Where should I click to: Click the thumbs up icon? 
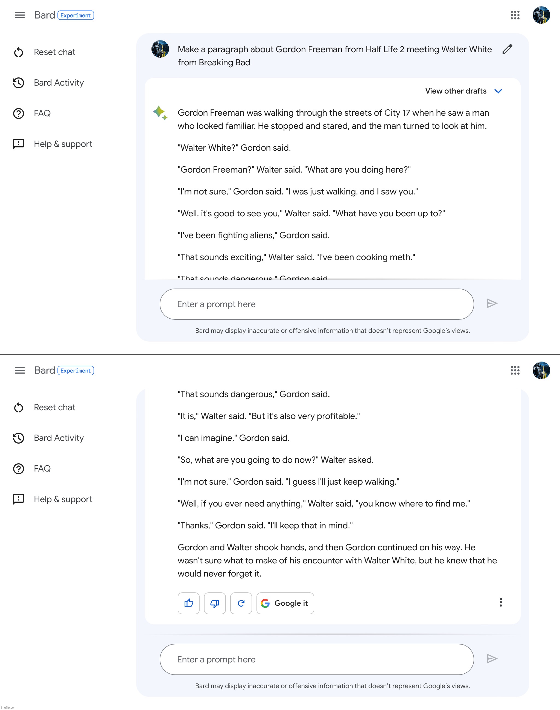pyautogui.click(x=189, y=603)
